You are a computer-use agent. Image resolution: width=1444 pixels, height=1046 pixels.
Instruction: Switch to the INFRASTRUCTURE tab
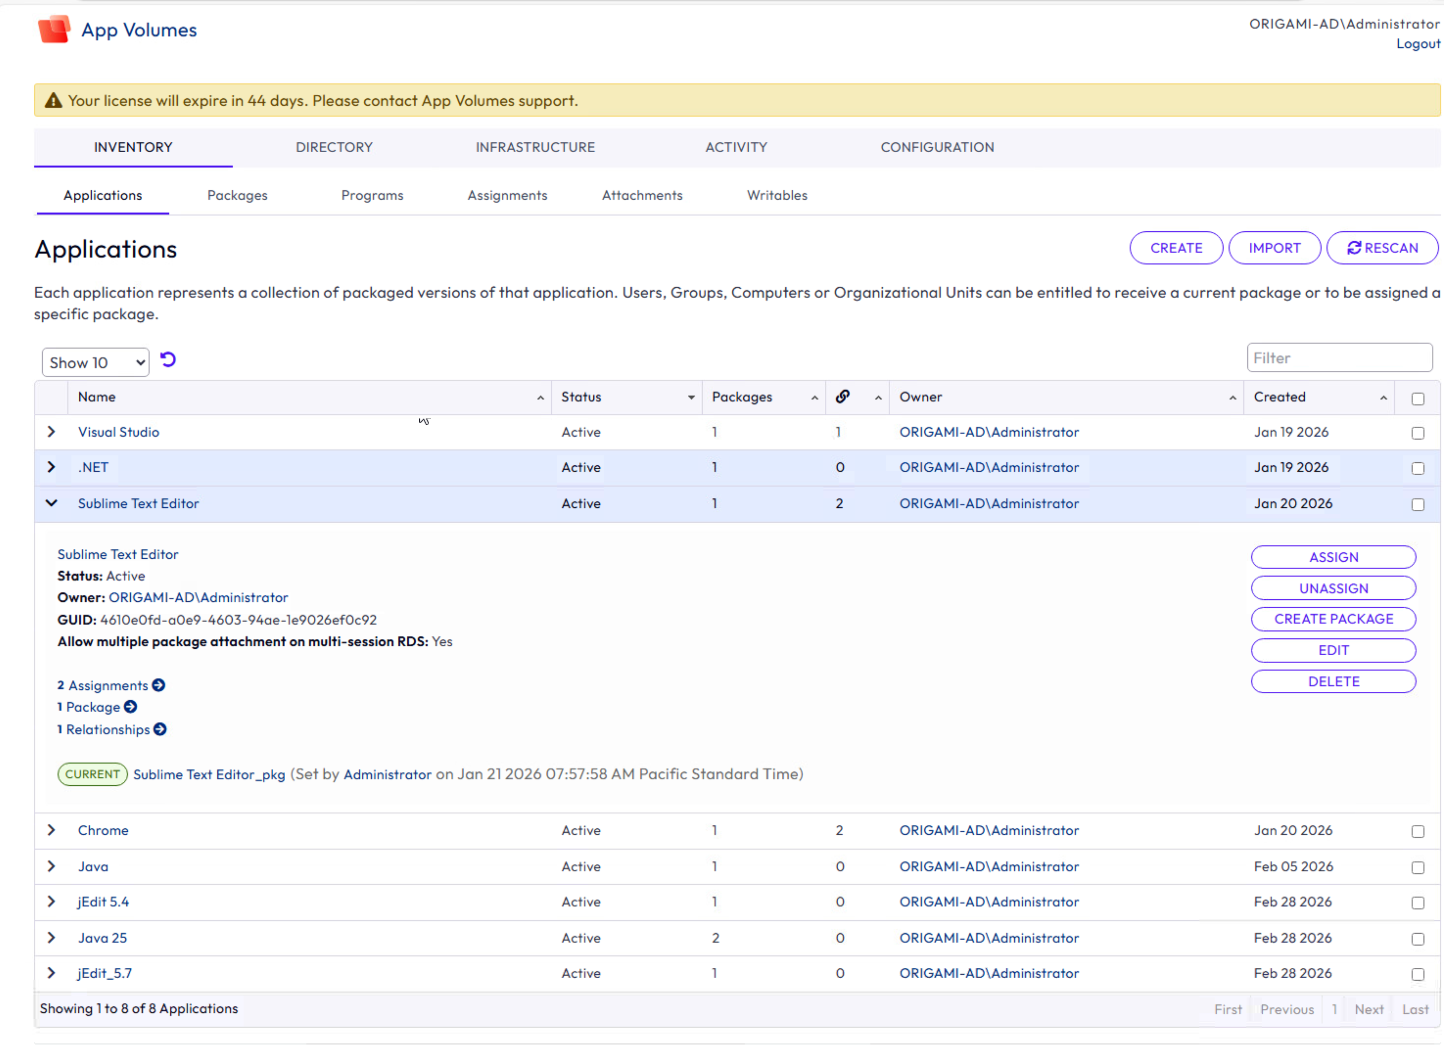(535, 148)
